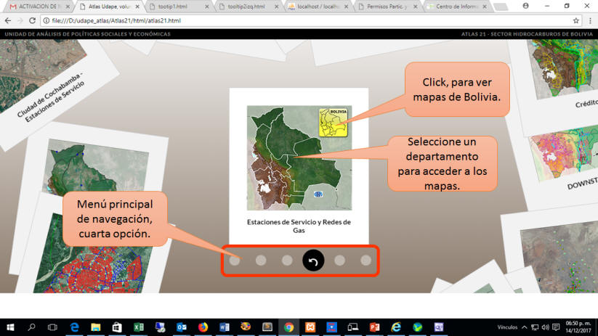The image size is (598, 336).
Task: Open PowerPoint from the taskbar
Action: coord(374,327)
